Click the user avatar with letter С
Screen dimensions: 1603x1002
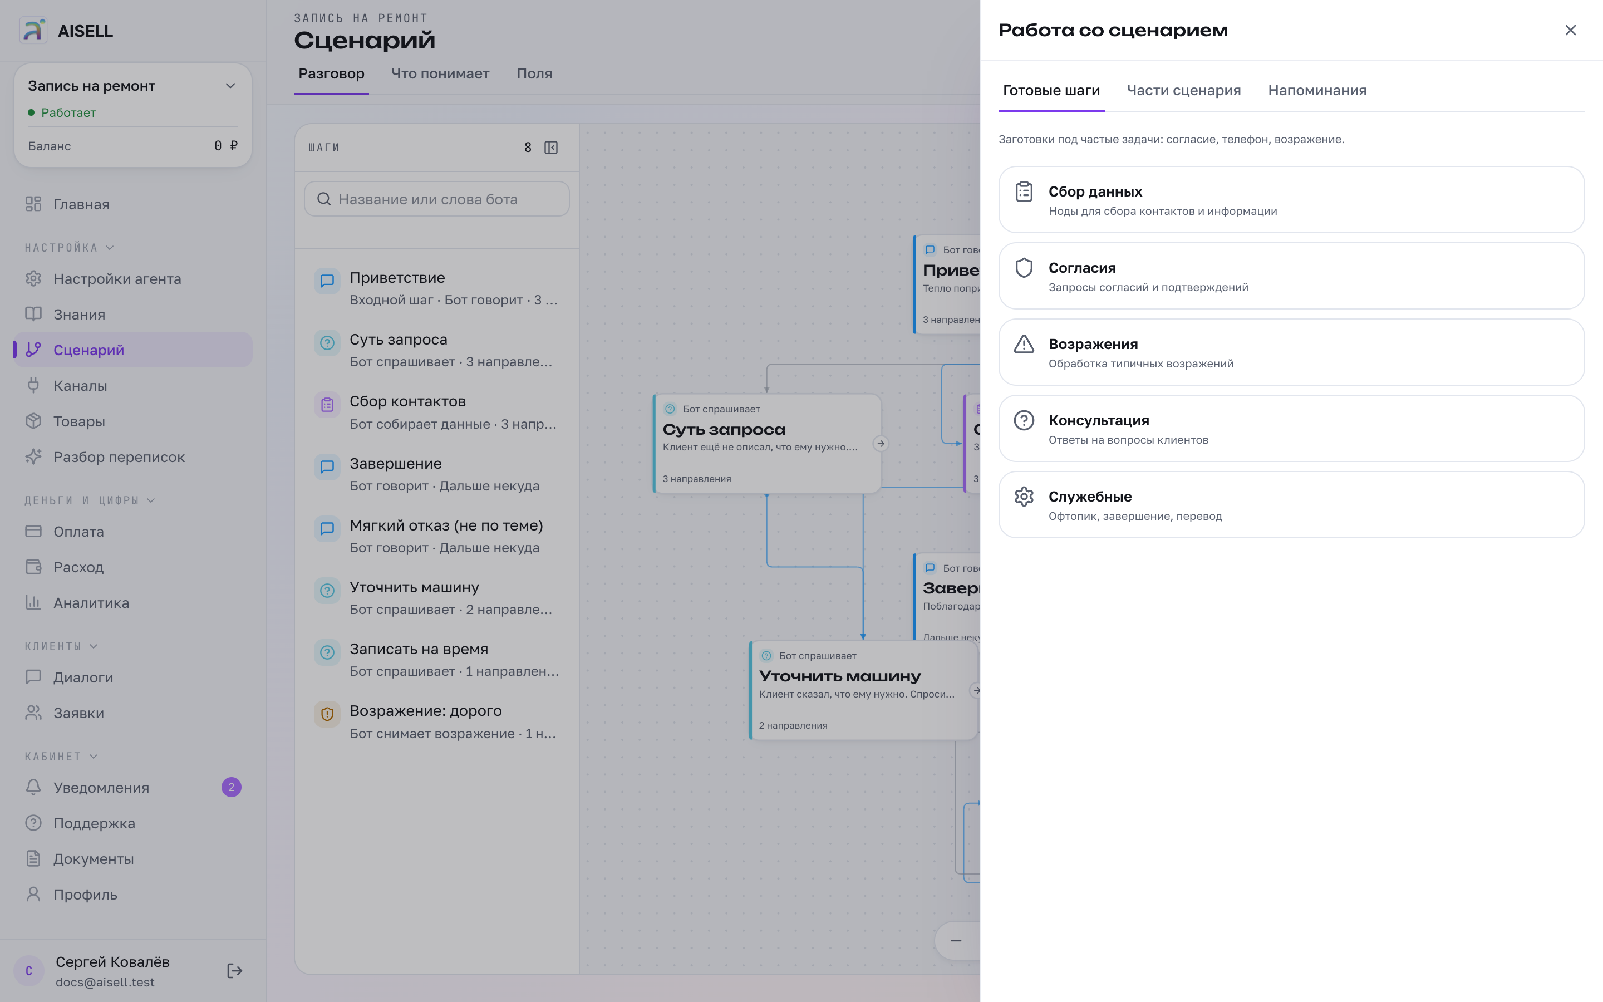tap(29, 971)
